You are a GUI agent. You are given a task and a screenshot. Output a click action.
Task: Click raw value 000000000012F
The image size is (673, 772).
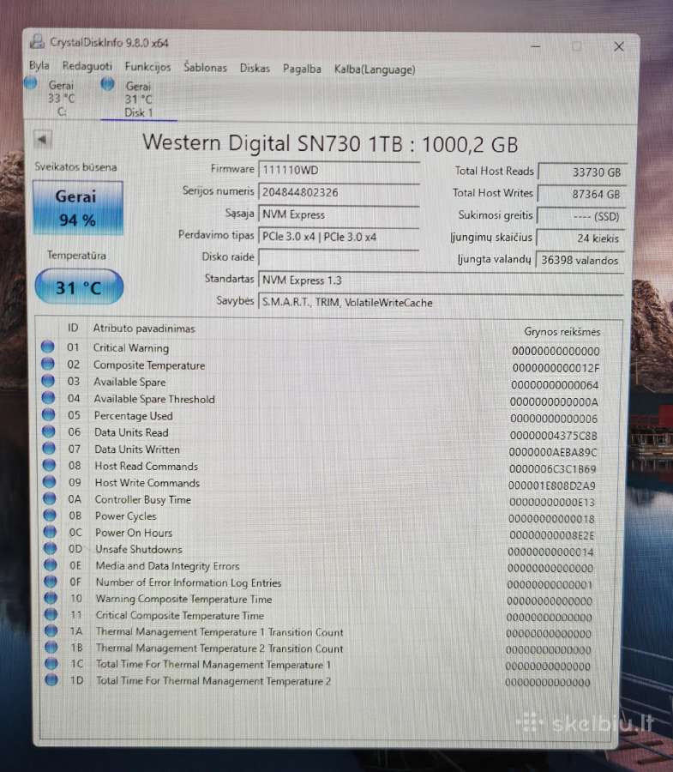tap(556, 368)
